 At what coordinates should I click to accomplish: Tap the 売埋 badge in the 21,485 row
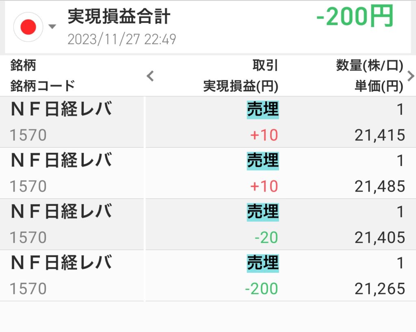[x=262, y=161]
